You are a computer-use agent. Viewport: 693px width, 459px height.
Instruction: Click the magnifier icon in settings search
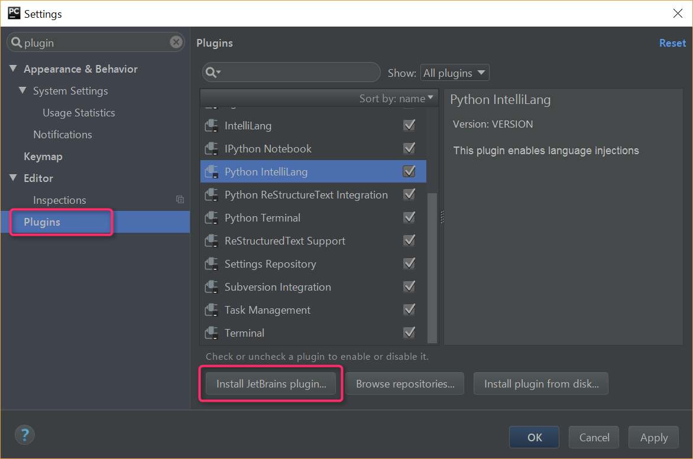[17, 43]
